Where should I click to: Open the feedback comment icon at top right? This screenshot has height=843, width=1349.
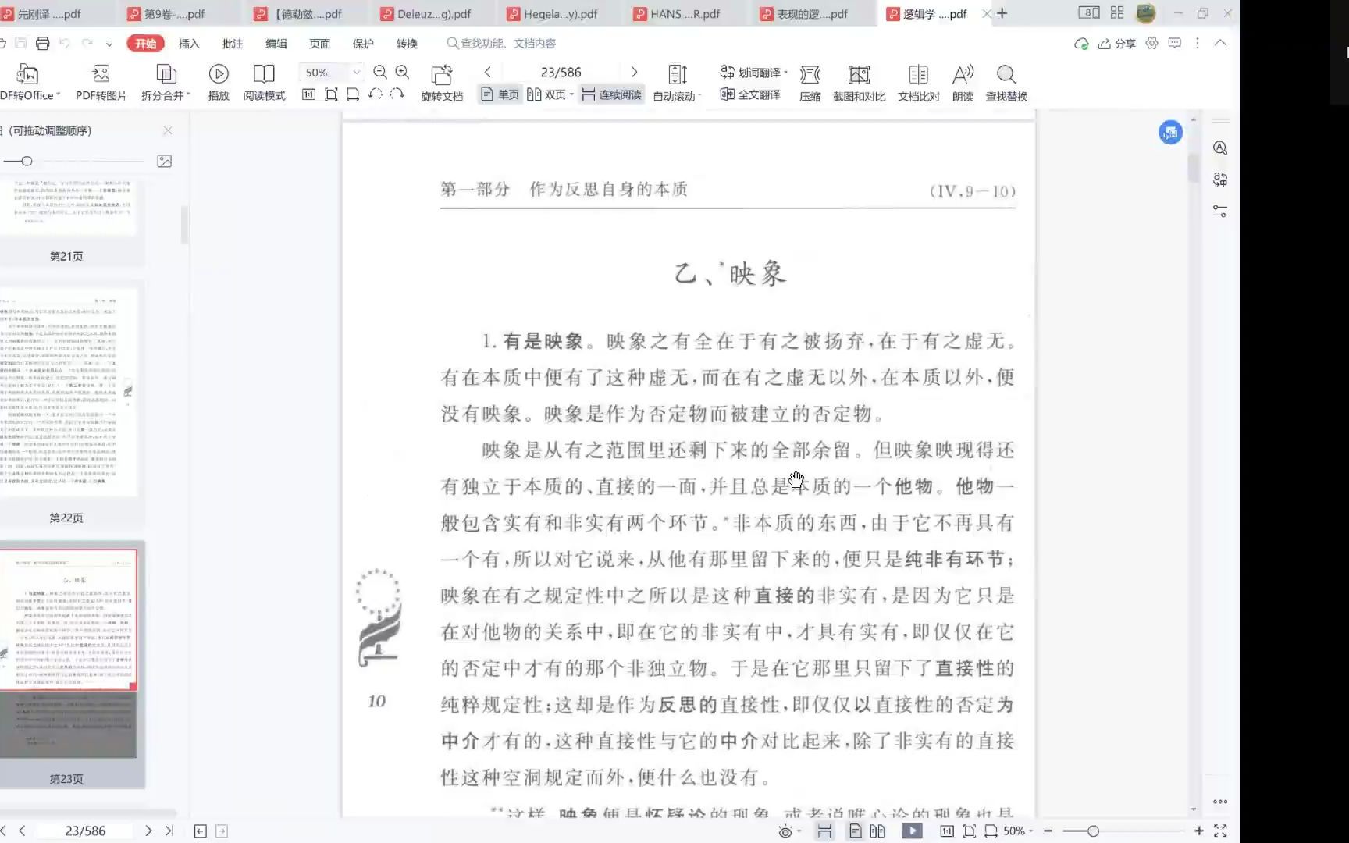[1174, 44]
